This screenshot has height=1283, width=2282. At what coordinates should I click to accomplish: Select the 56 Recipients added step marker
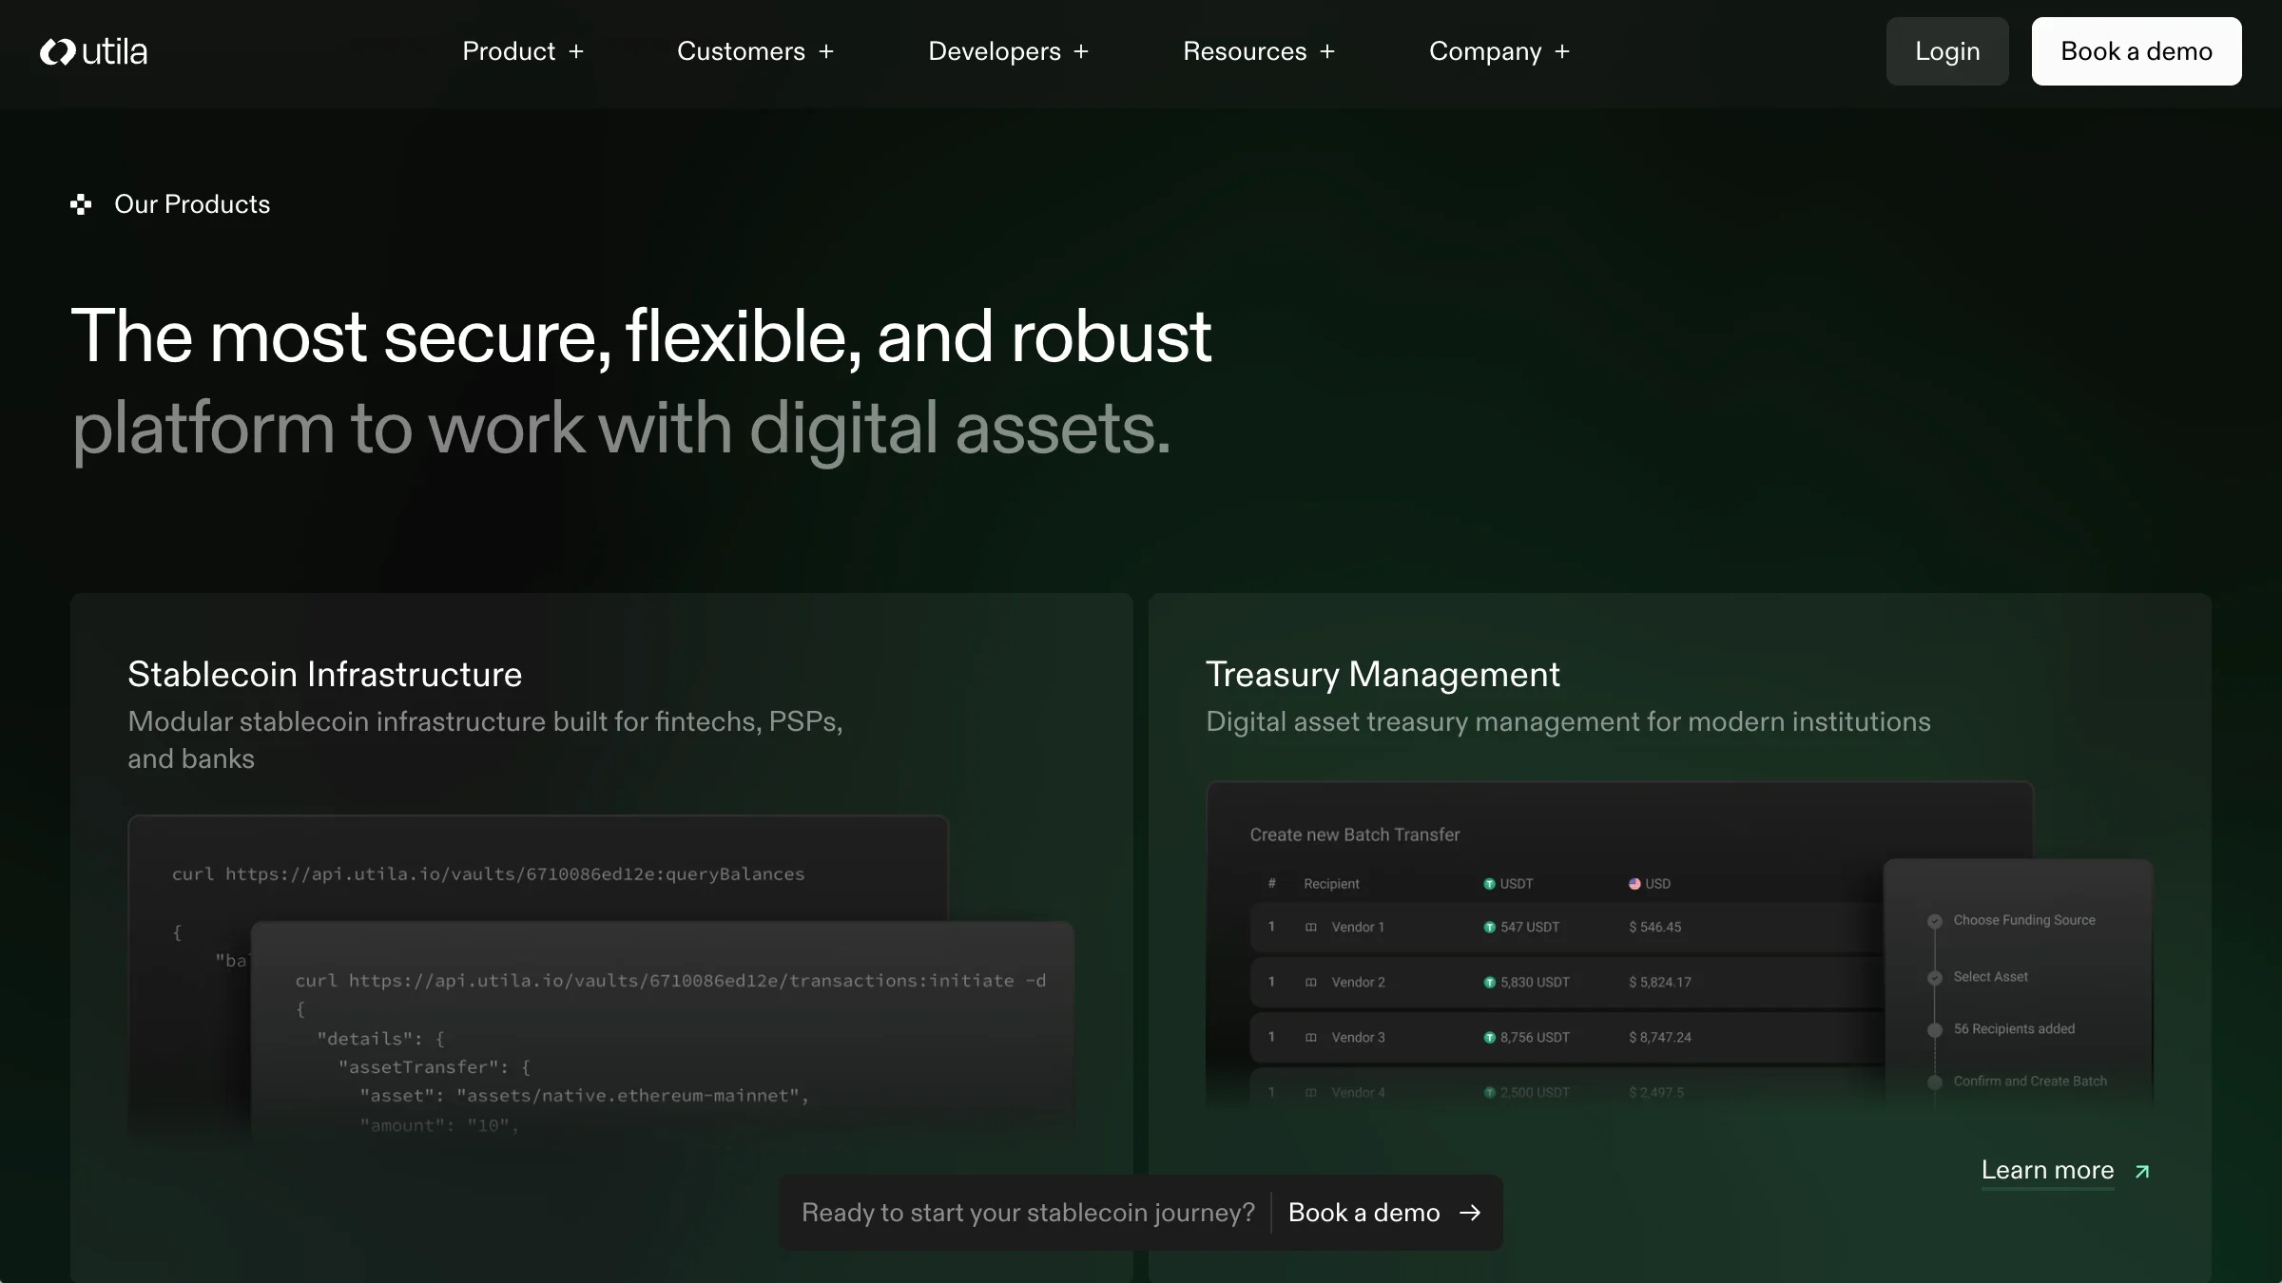1934,1030
